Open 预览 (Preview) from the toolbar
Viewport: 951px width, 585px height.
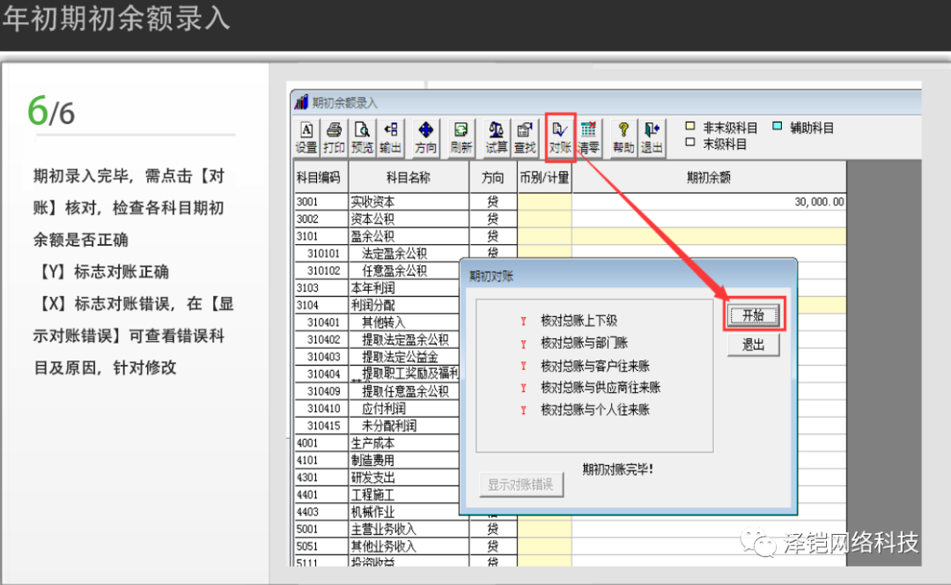pyautogui.click(x=362, y=137)
